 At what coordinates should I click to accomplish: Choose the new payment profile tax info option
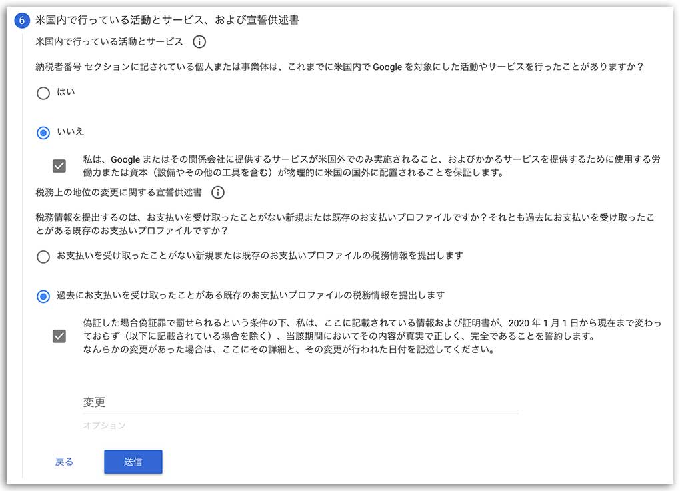coord(43,255)
